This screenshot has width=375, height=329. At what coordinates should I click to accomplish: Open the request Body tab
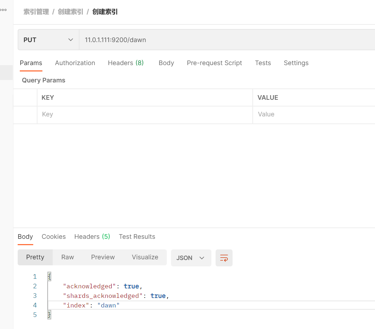(x=166, y=63)
